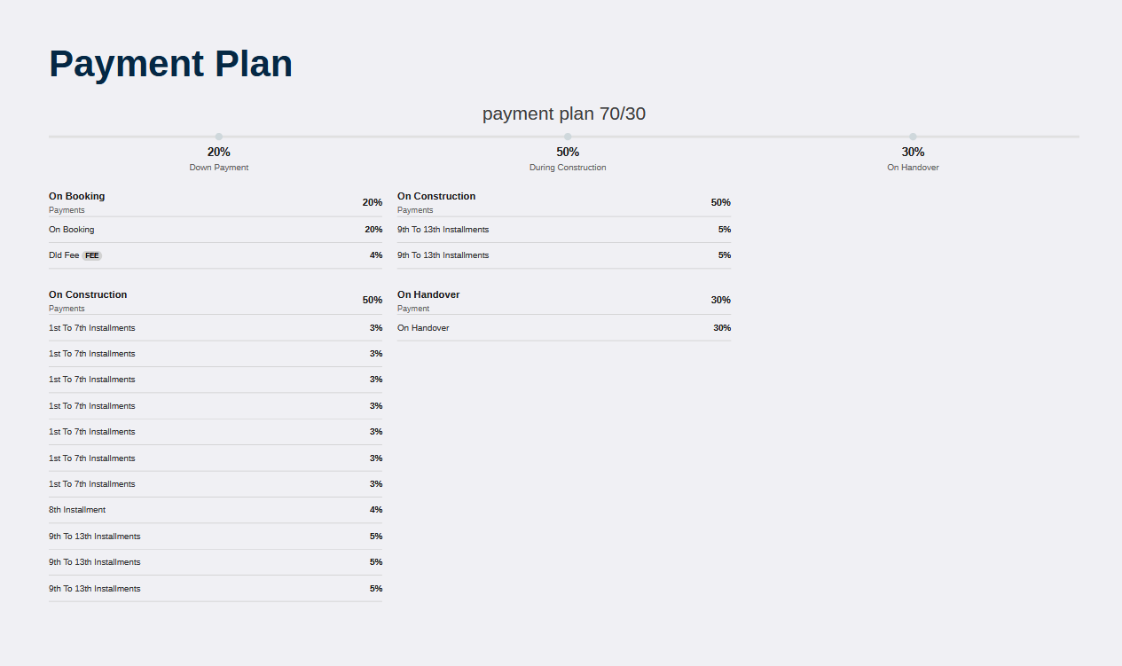Viewport: 1122px width, 666px height.
Task: Select the Dld Fee 4% row
Action: pos(216,255)
